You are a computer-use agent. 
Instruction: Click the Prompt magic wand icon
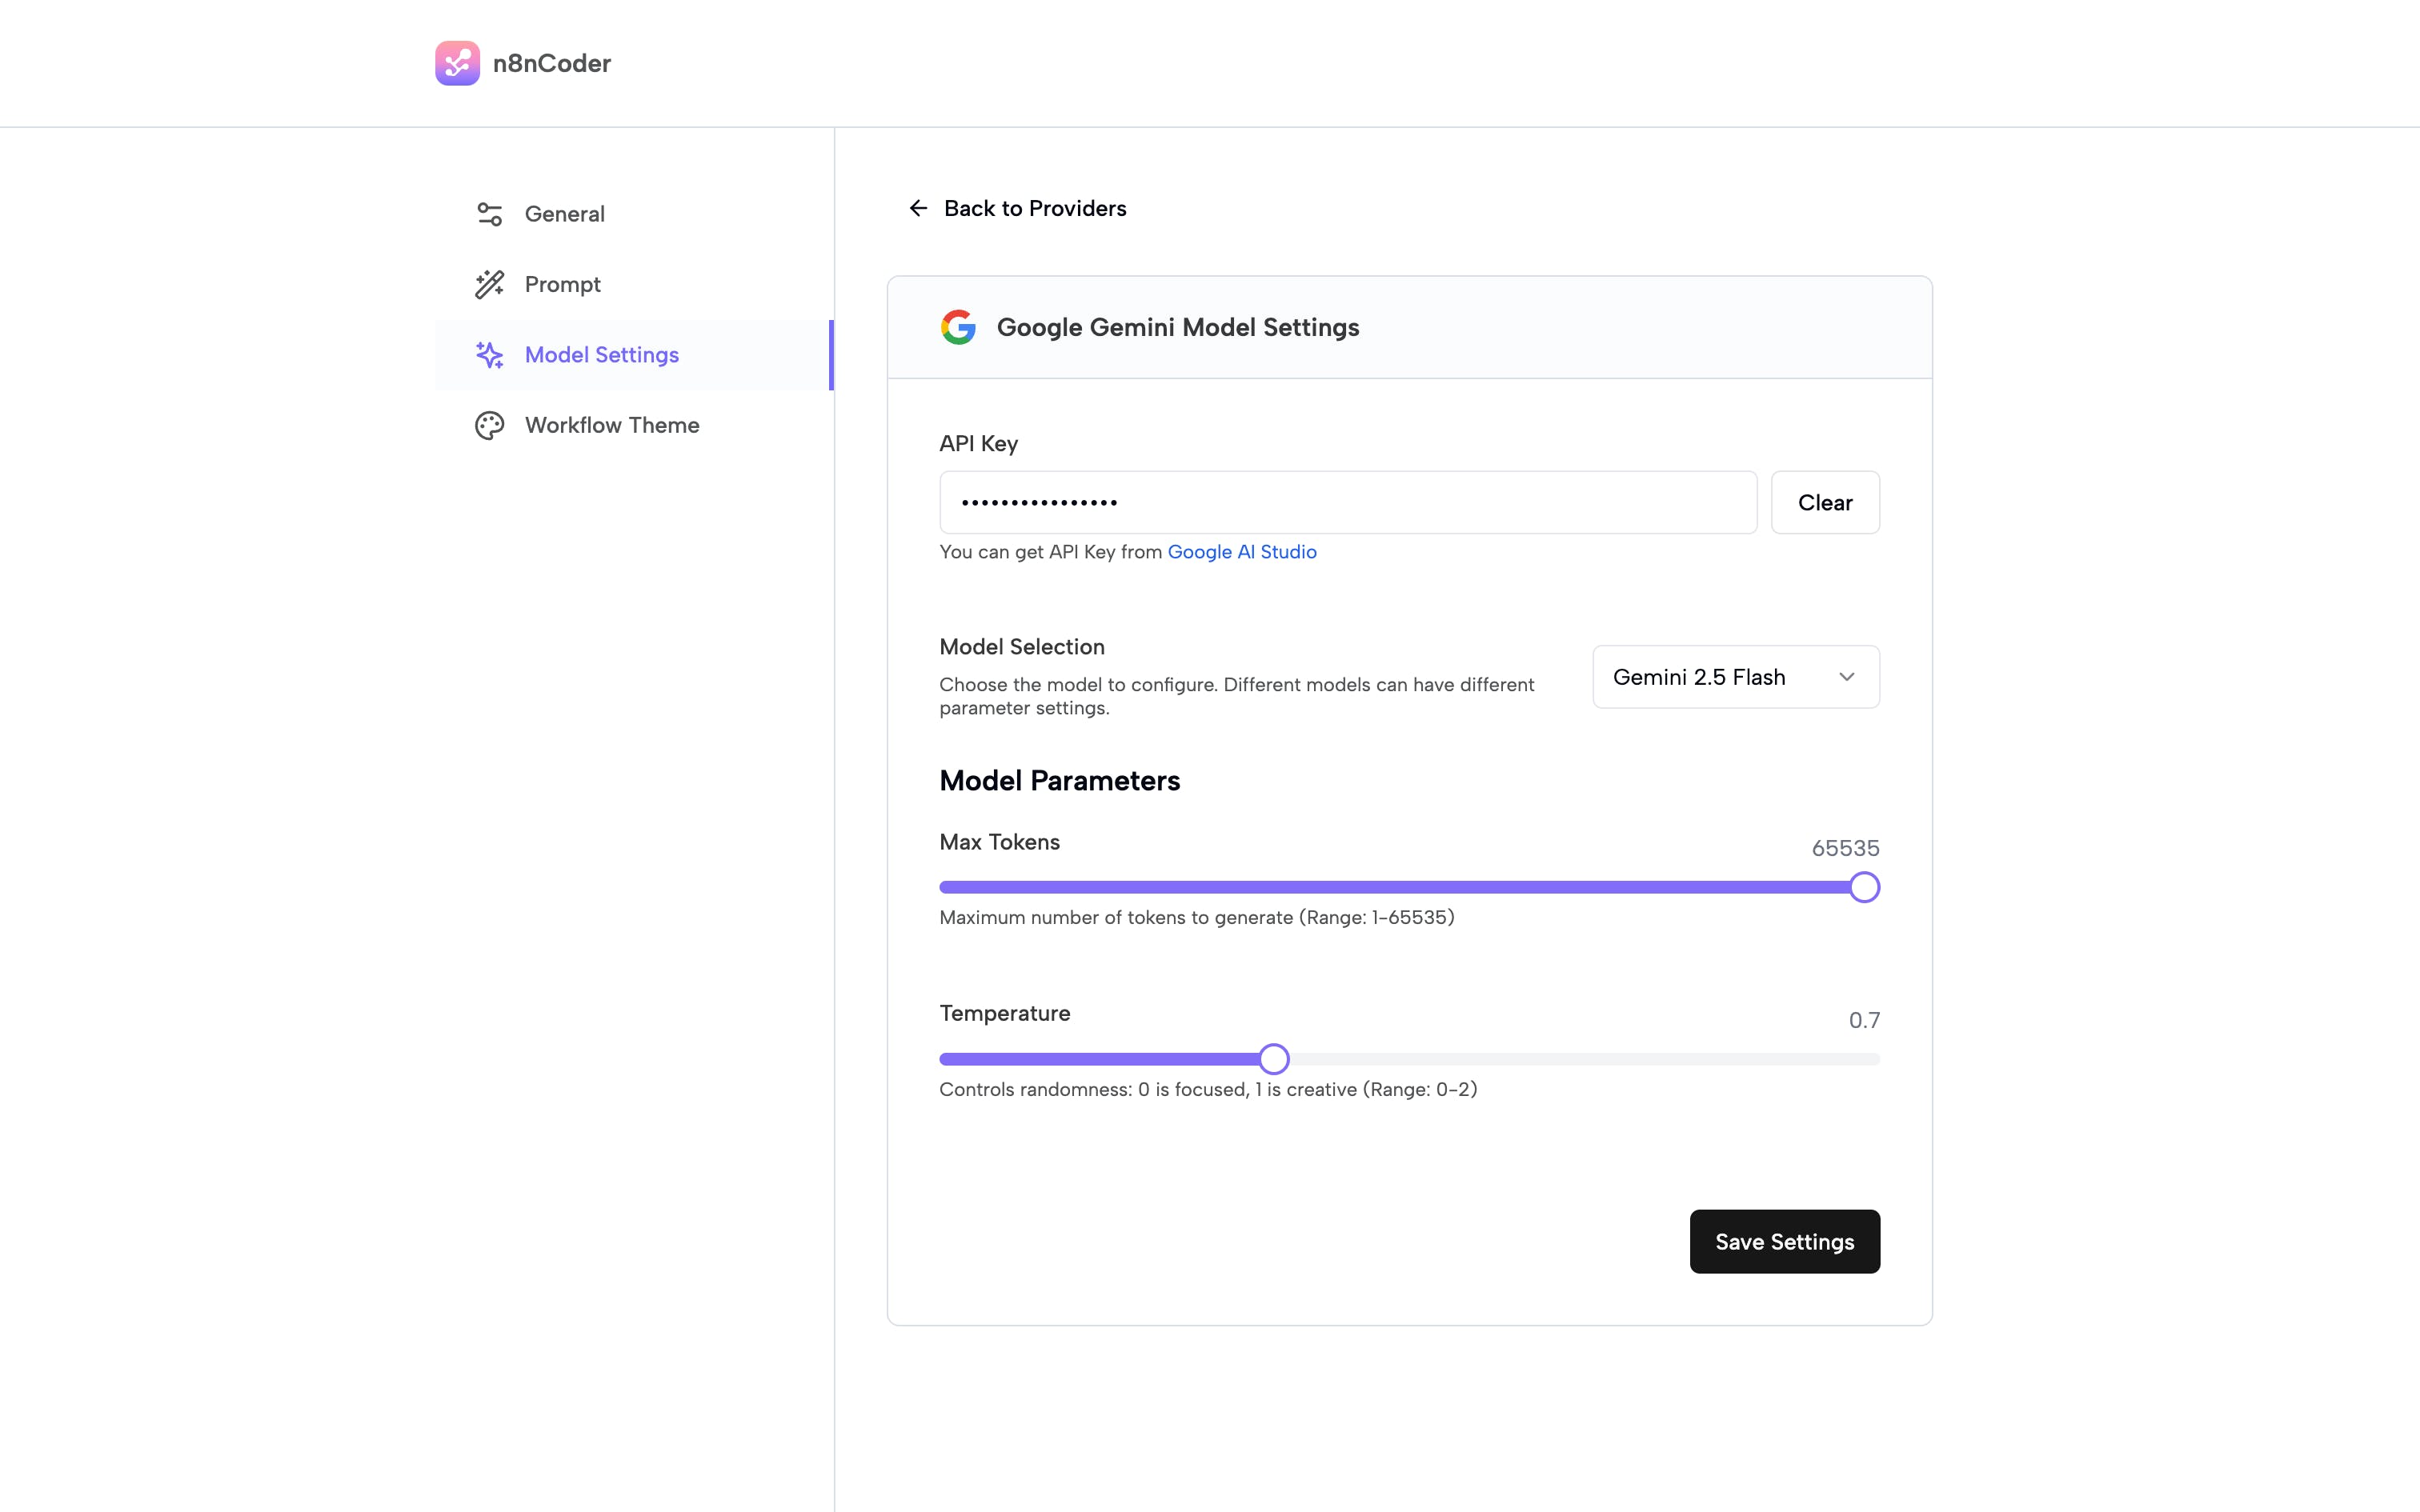(x=489, y=284)
